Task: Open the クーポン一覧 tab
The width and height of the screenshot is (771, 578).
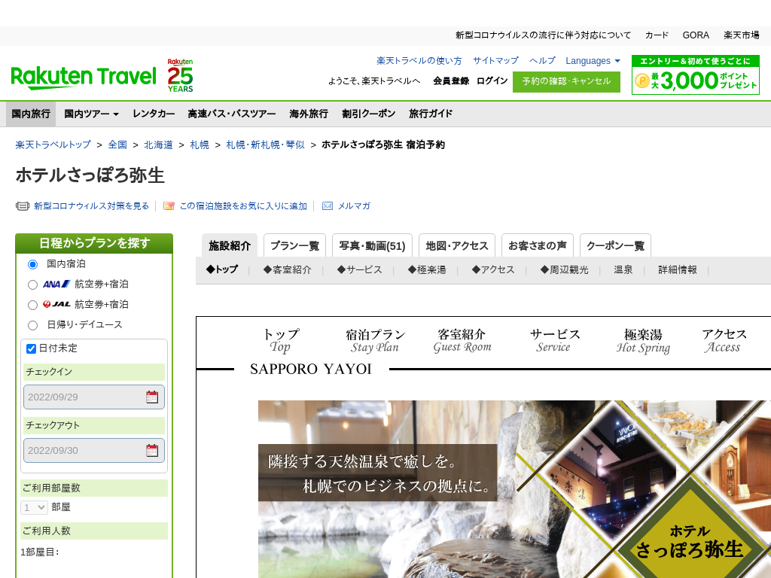Action: pyautogui.click(x=616, y=245)
